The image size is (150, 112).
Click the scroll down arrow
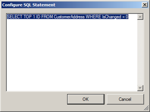tap(140, 88)
